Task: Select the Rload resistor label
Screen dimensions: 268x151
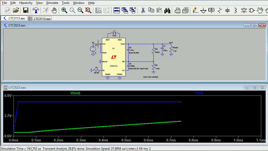Action: coord(175,47)
